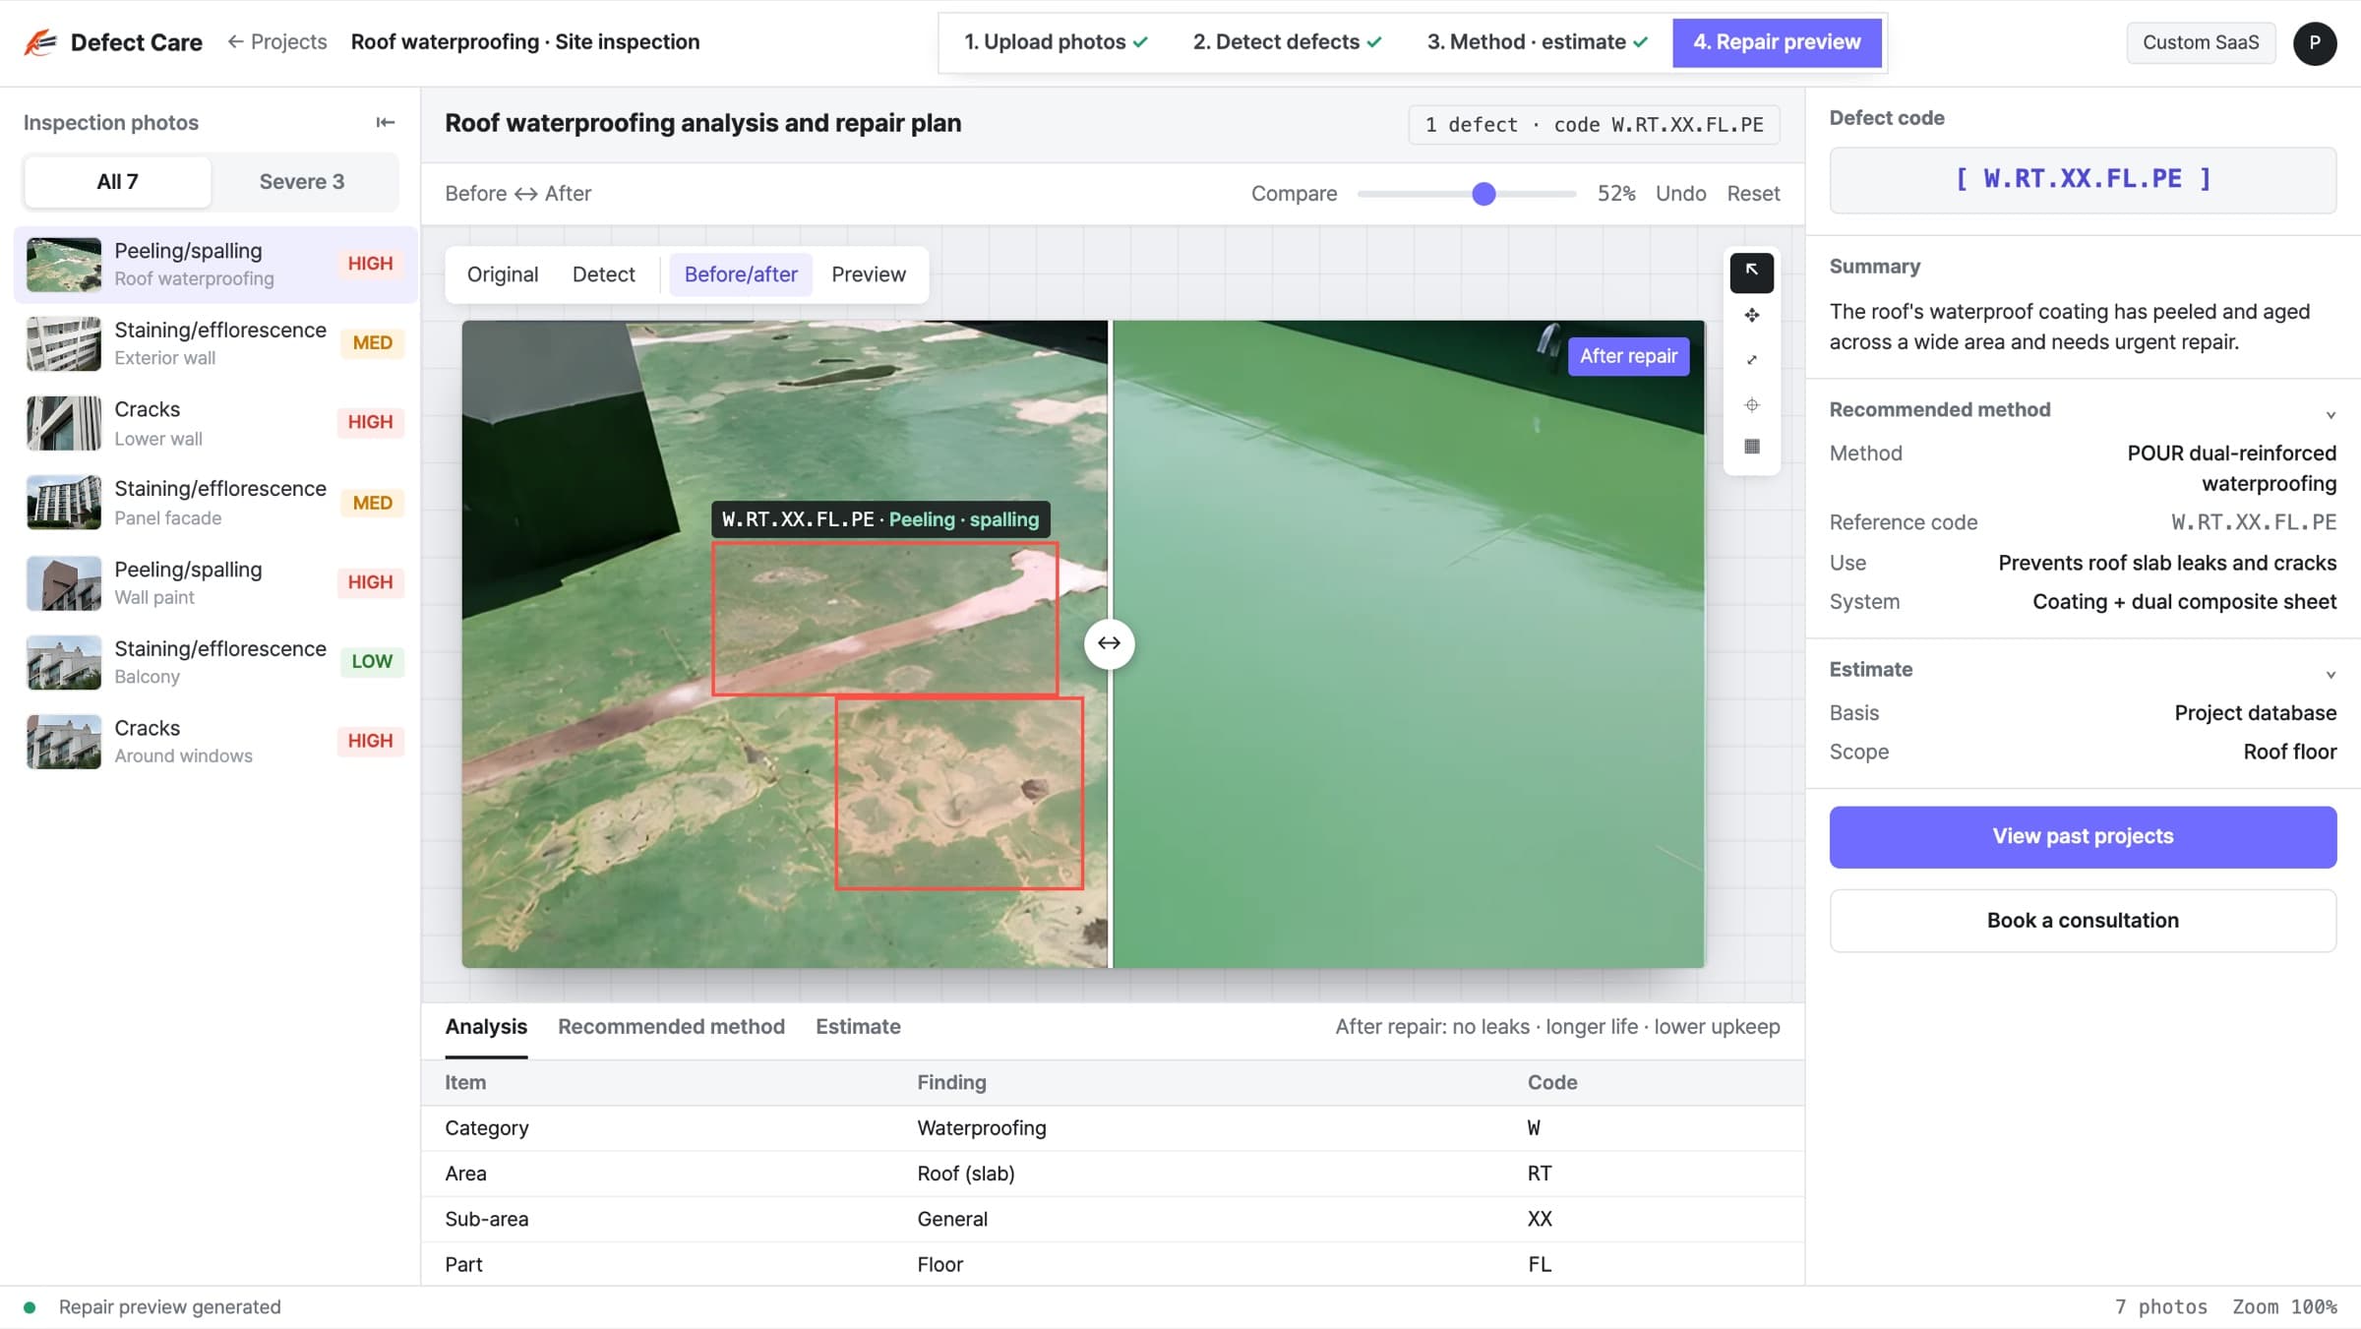Select the pan move tool

(x=1751, y=316)
